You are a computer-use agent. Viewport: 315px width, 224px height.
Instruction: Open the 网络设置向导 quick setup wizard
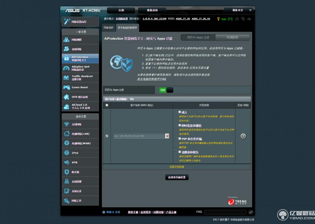pos(80,21)
